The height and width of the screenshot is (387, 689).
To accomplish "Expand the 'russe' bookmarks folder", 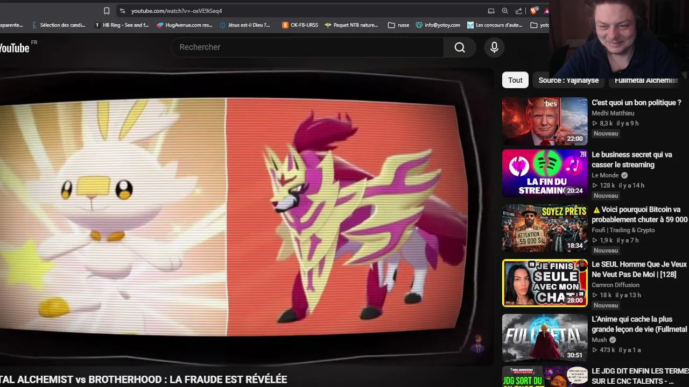I will (398, 25).
